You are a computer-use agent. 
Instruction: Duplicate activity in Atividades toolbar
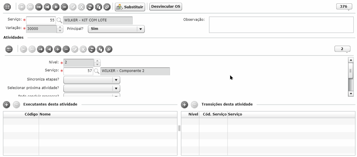[x=100, y=49]
